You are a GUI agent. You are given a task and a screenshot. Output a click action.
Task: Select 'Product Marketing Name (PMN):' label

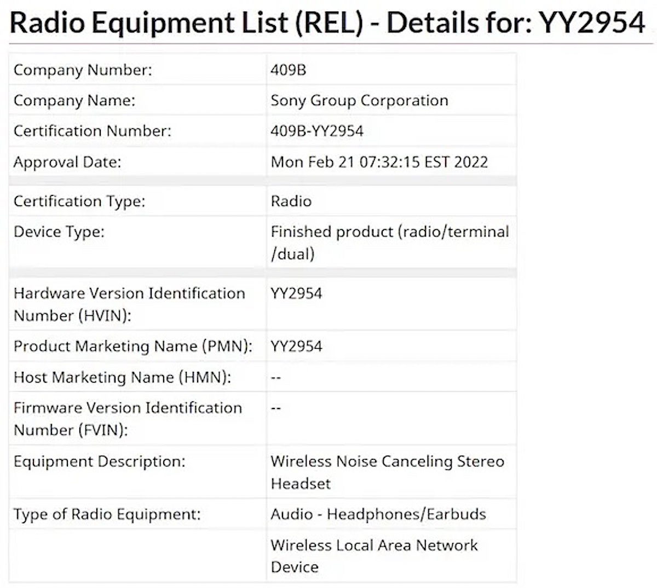[133, 347]
